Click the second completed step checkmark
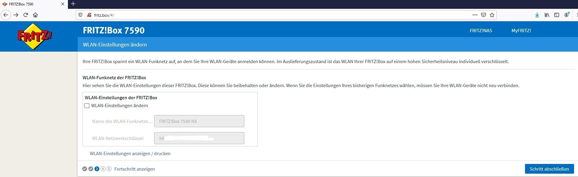 click(91, 169)
